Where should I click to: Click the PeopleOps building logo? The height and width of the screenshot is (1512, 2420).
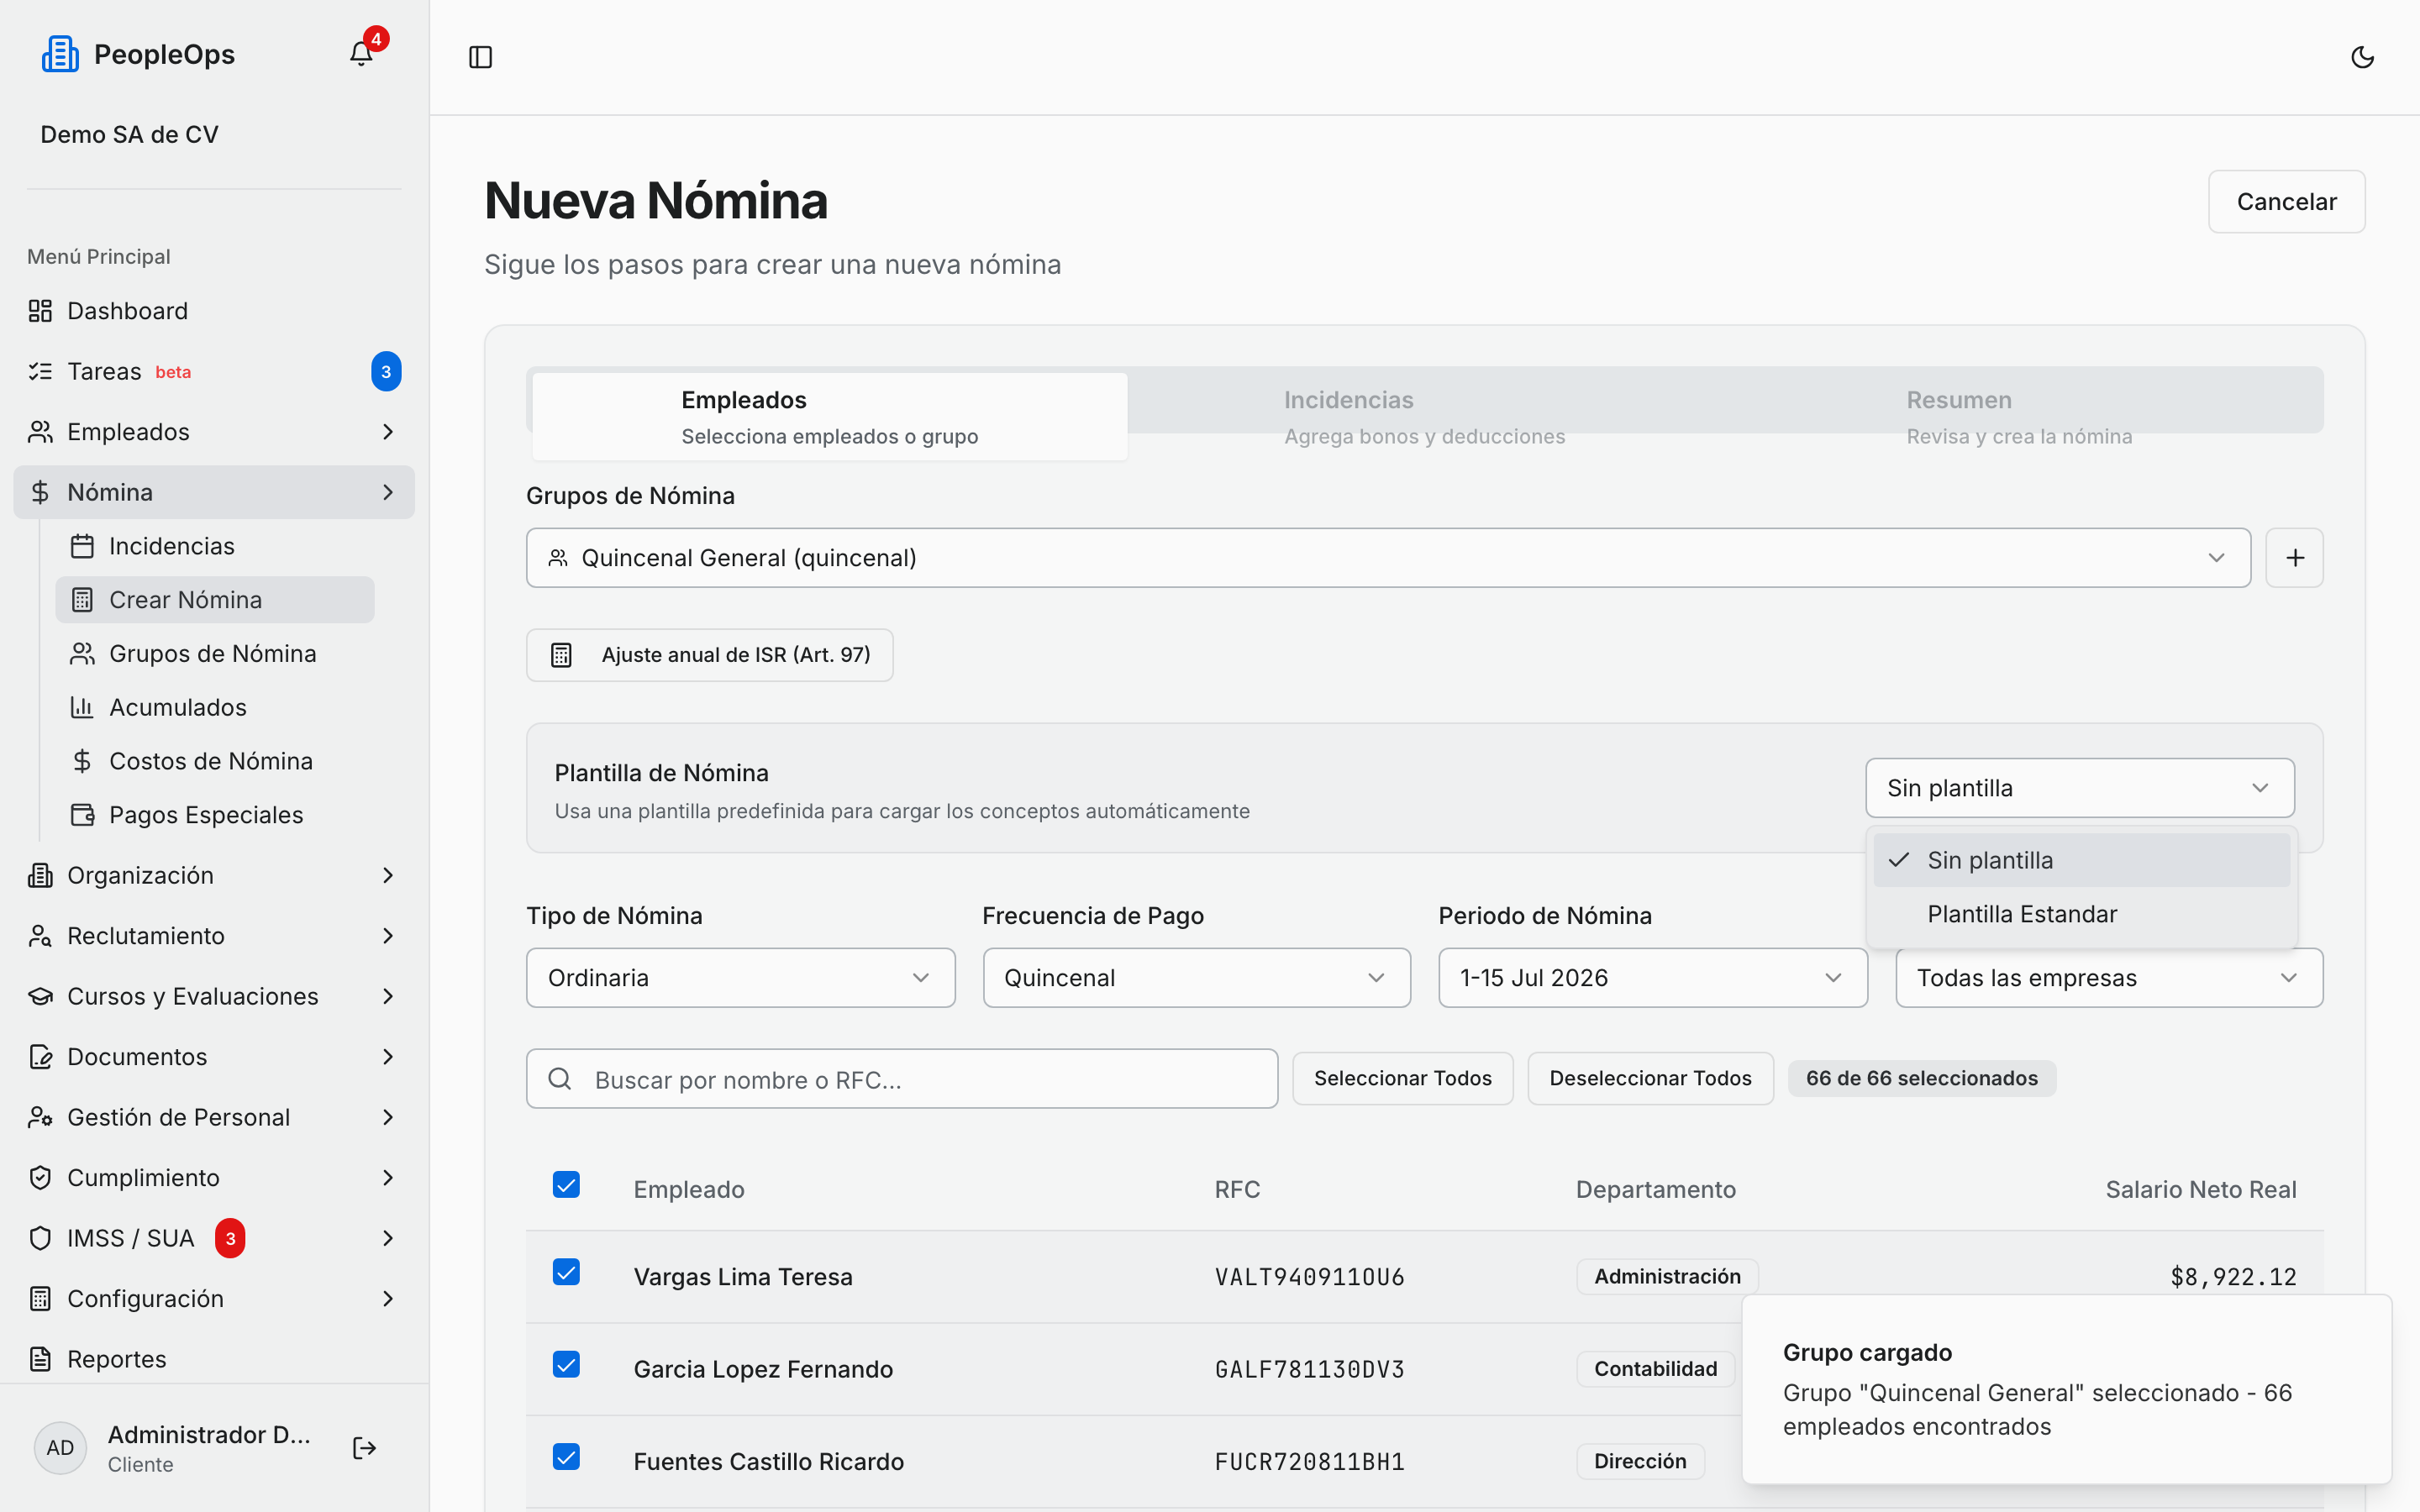point(60,54)
